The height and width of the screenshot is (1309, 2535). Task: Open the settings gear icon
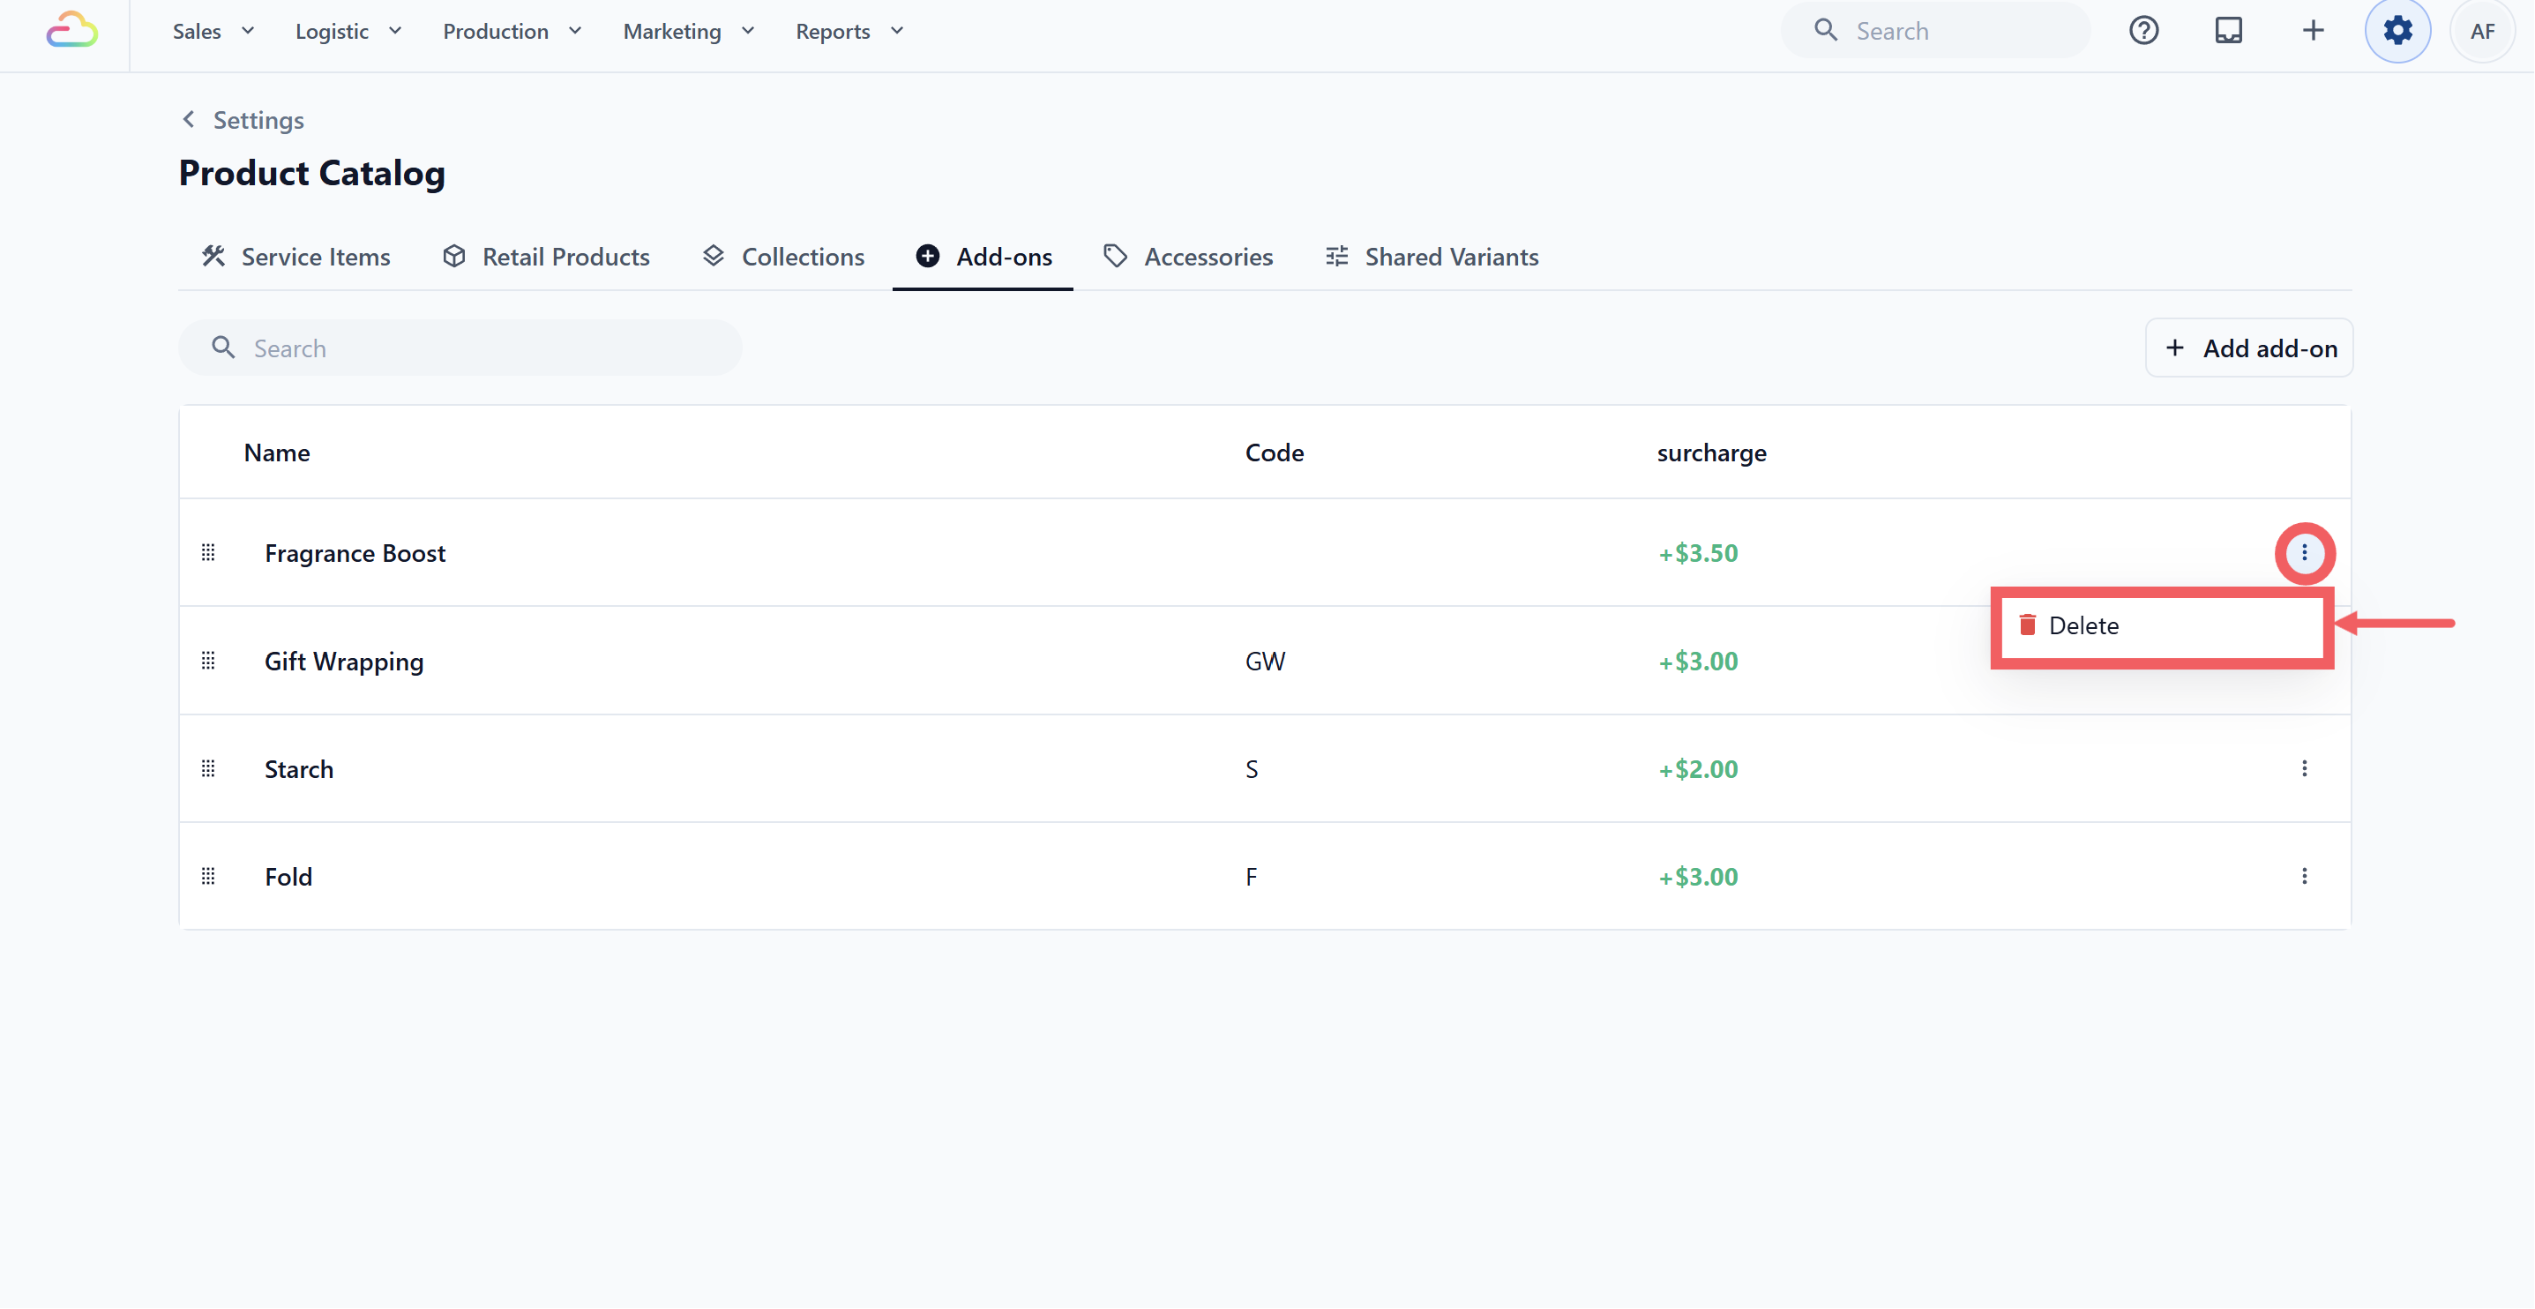(x=2397, y=31)
